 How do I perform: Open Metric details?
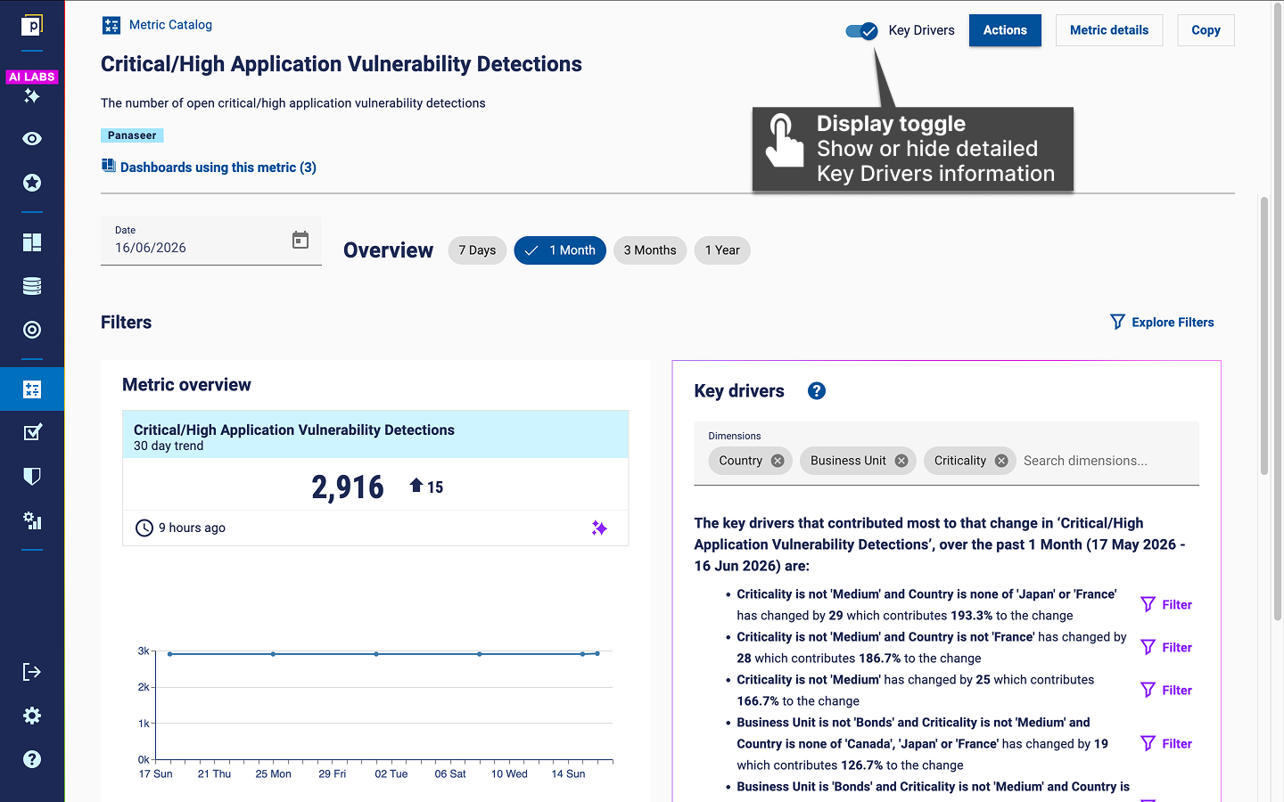[1109, 30]
